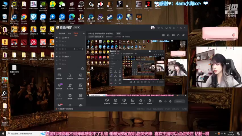Open the 视频连麦 tool
Image resolution: width=242 pixels, height=136 pixels.
[x=59, y=86]
